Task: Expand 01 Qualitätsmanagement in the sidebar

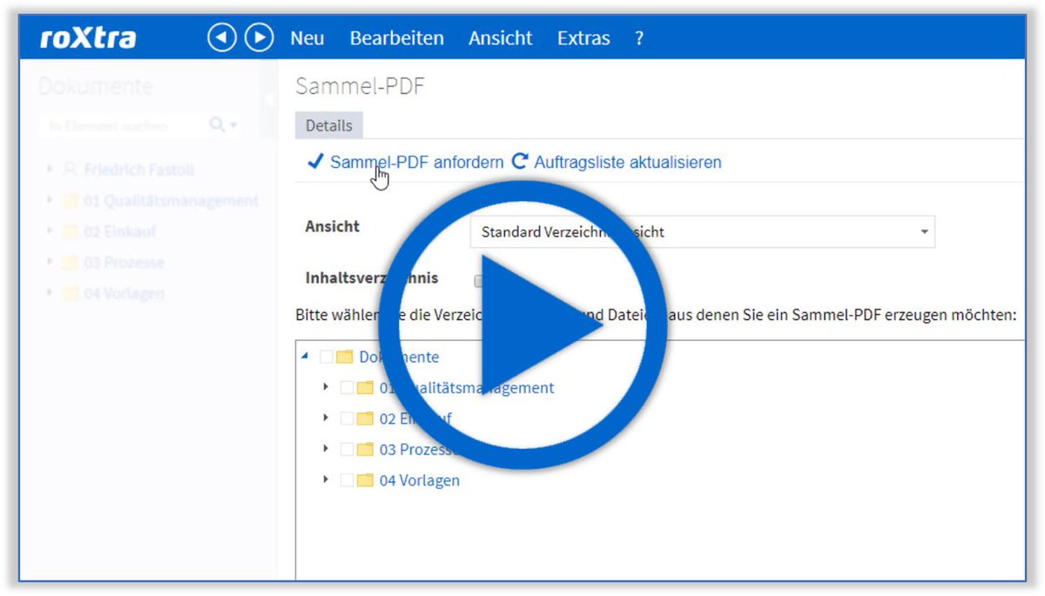Action: coord(50,200)
